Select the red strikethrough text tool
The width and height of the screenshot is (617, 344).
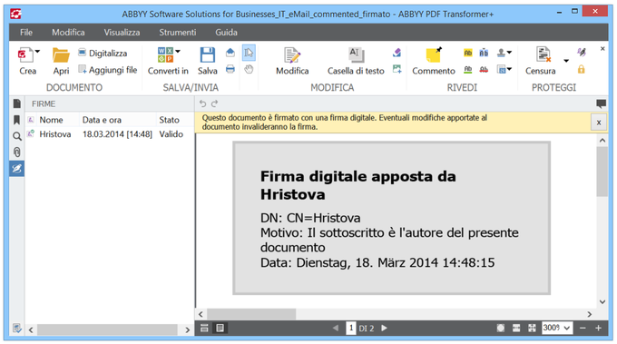point(484,69)
